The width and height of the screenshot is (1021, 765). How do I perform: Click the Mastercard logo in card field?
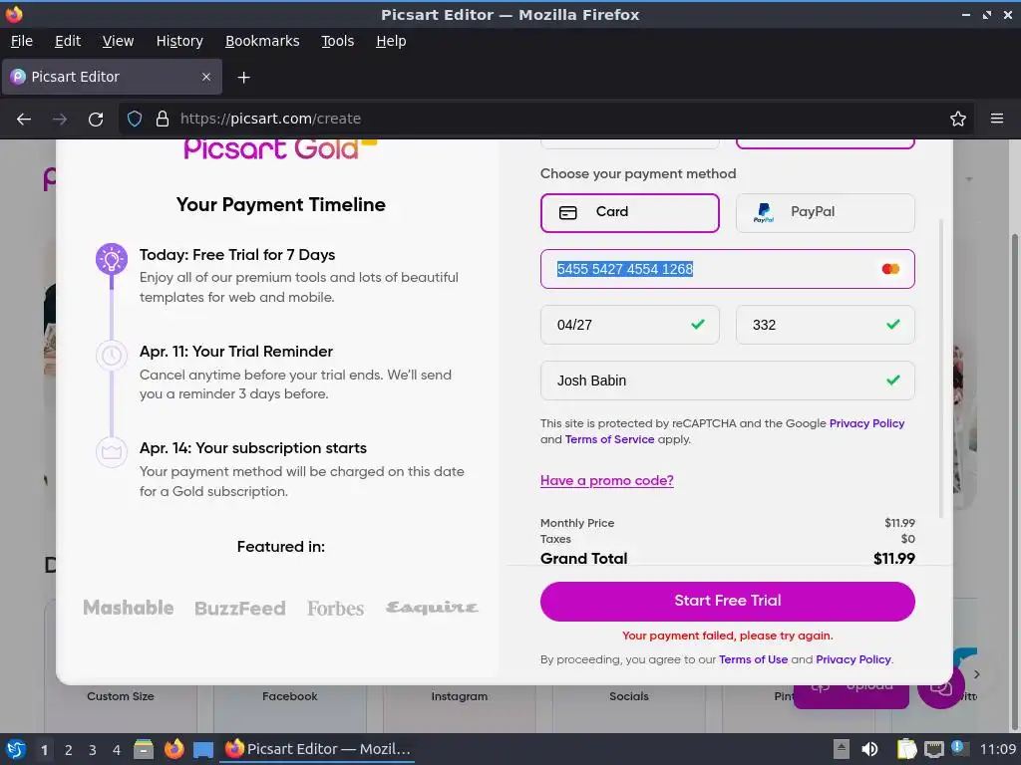(x=890, y=269)
